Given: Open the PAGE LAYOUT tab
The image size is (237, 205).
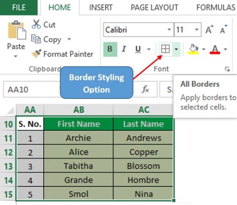Looking at the screenshot, I should [x=155, y=7].
